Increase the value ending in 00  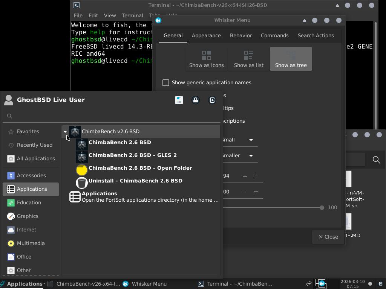[x=256, y=192]
